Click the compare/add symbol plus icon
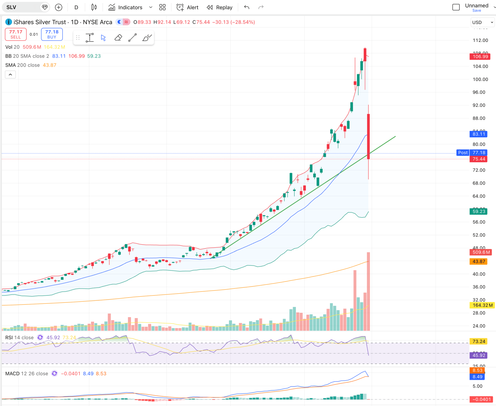Image resolution: width=496 pixels, height=406 pixels. pyautogui.click(x=59, y=7)
